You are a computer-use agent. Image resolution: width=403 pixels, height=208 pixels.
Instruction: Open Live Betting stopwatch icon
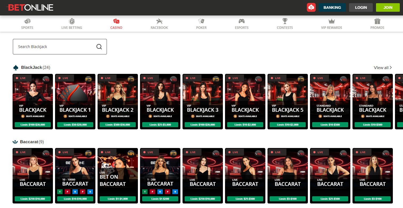(72, 21)
